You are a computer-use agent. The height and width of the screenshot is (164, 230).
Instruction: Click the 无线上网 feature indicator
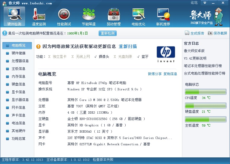click(81, 57)
